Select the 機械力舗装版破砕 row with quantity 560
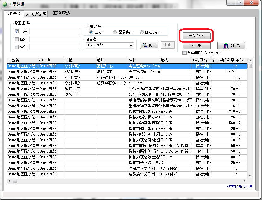This screenshot has width=262, height=200. 127,123
